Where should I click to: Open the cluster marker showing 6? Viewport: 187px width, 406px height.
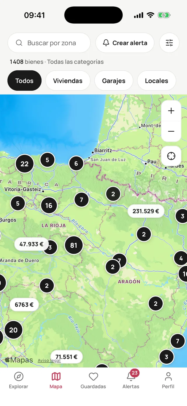(76, 163)
